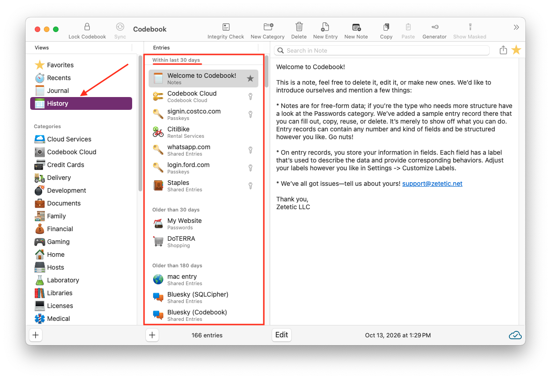This screenshot has height=379, width=551.
Task: Select the Codebook Cloud entry
Action: (x=203, y=96)
